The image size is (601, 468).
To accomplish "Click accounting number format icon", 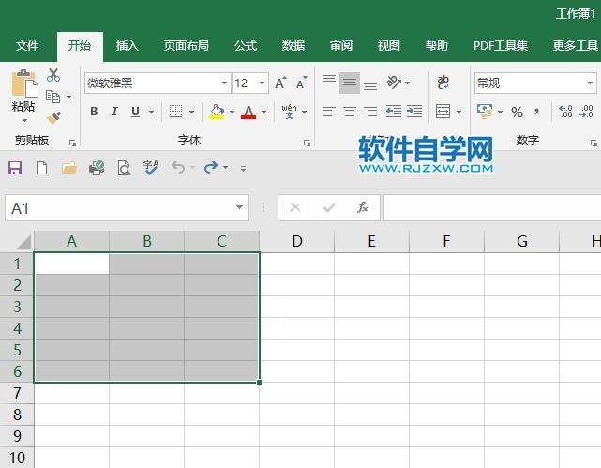I will [486, 112].
